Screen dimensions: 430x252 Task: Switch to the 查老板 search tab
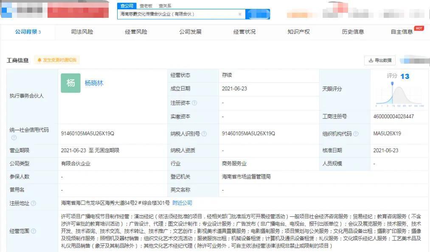point(146,6)
